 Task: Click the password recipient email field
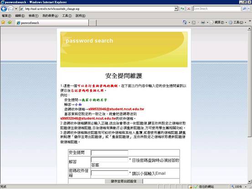tap(110, 173)
